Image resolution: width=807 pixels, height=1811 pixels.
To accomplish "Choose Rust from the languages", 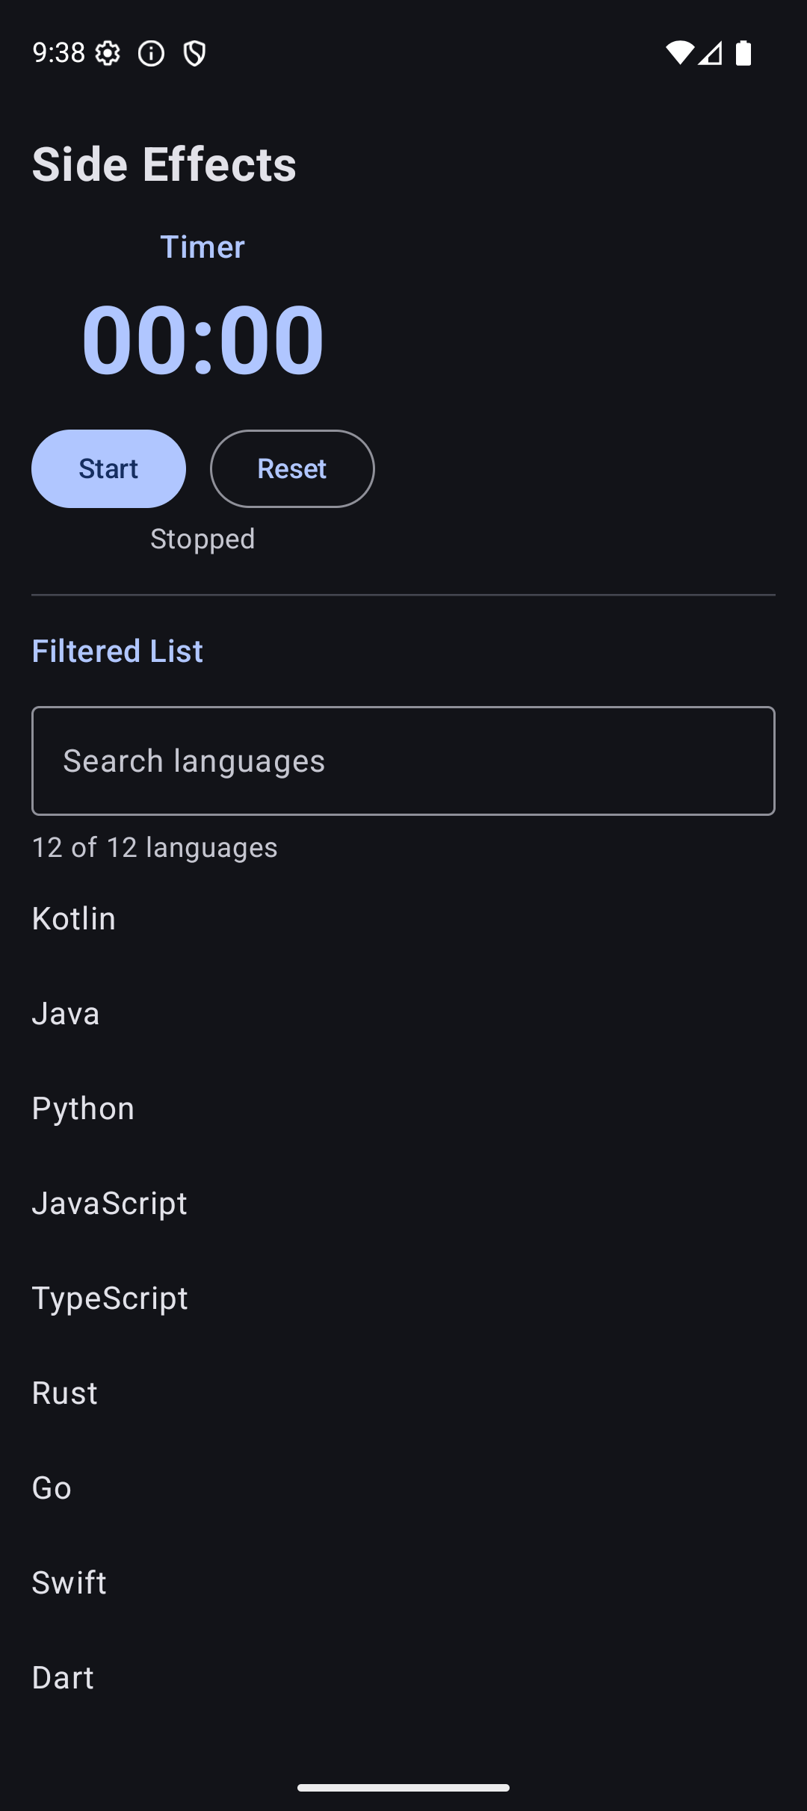I will (x=65, y=1393).
